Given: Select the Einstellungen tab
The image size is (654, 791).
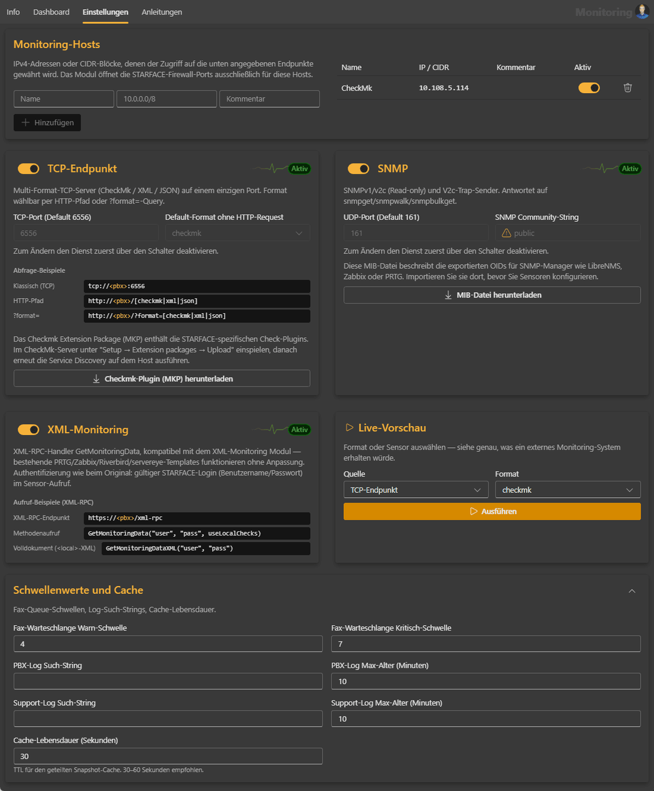Looking at the screenshot, I should pos(105,12).
